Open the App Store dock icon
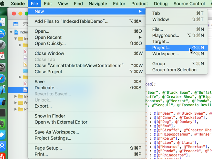Screen dimensions: 212x159 click(x=3, y=33)
